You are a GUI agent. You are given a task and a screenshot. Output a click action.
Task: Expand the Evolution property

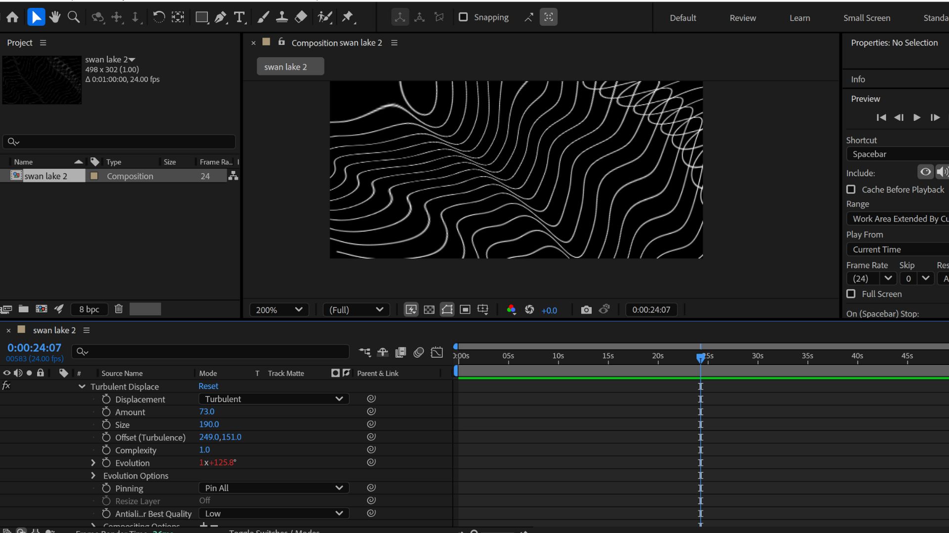pos(93,462)
